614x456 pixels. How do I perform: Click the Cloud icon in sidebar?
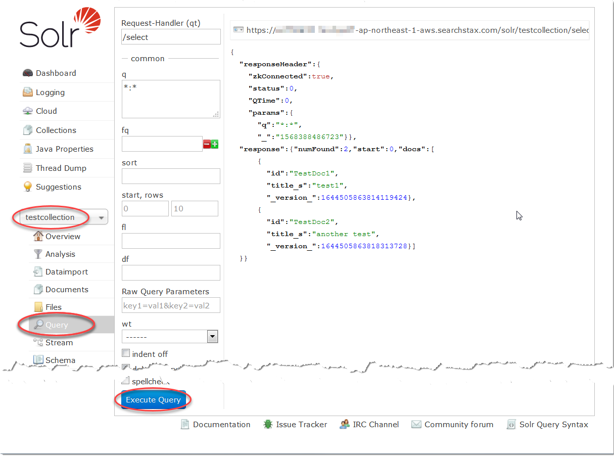pos(28,111)
